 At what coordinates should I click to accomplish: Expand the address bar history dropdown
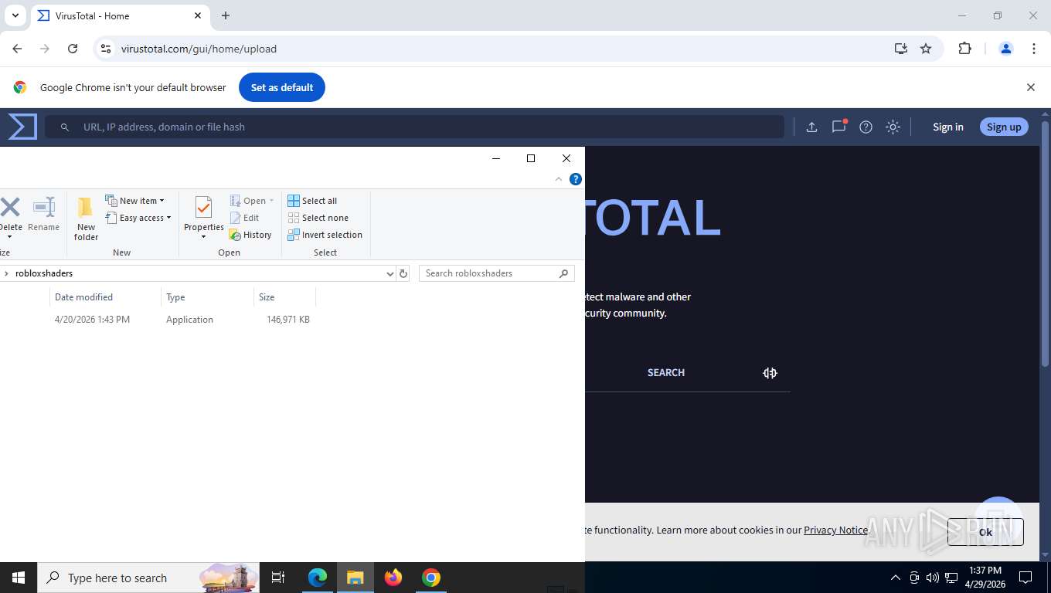tap(389, 273)
